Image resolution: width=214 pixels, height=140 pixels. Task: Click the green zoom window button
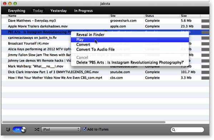coord(15,4)
